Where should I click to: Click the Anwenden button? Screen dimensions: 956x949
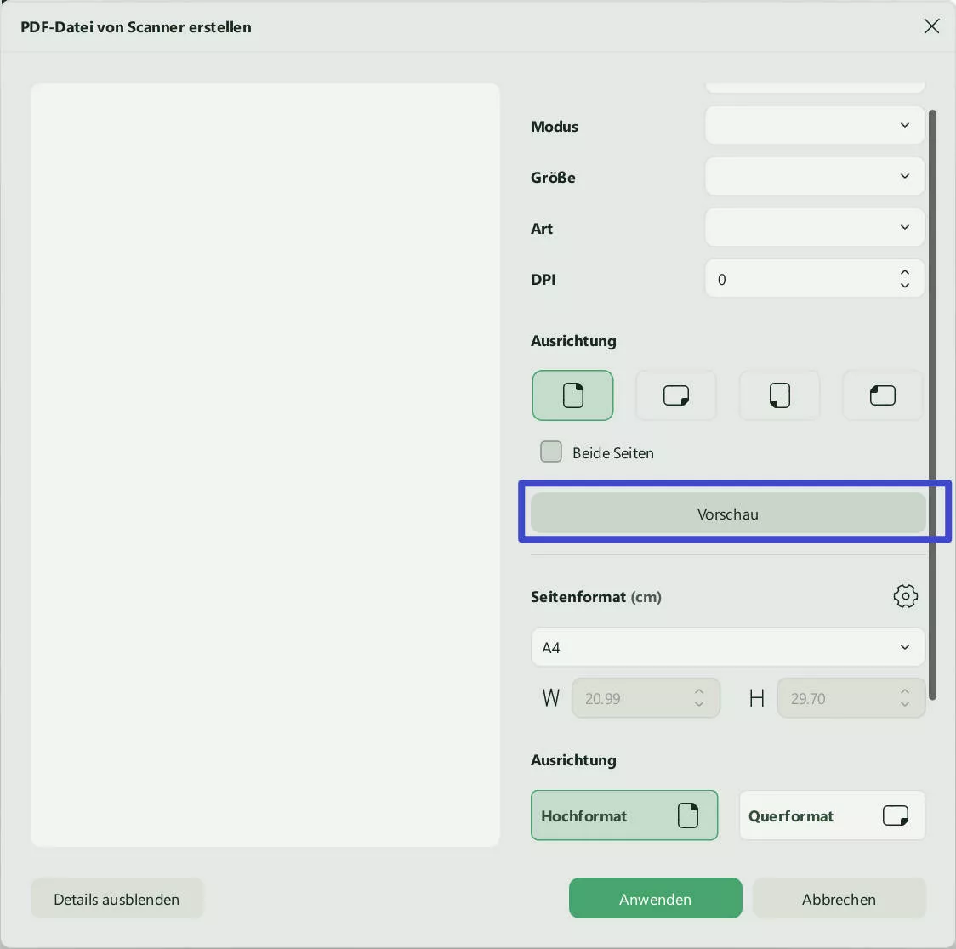(656, 899)
